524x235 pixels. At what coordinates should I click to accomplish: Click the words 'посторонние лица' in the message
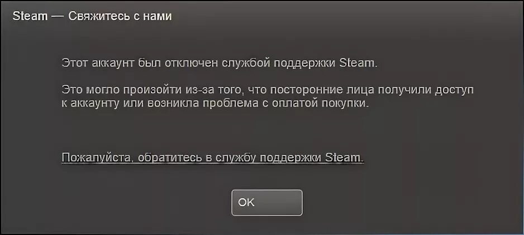(320, 90)
